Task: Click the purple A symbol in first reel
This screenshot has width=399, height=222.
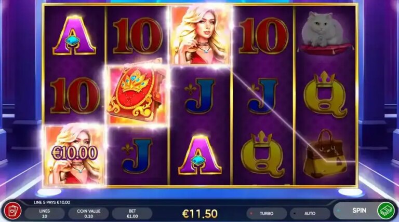Action: tap(74, 35)
